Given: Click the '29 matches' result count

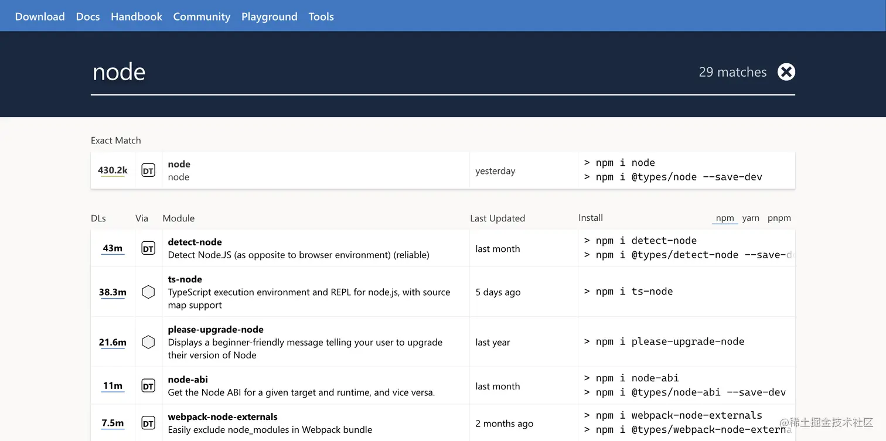Looking at the screenshot, I should [732, 72].
